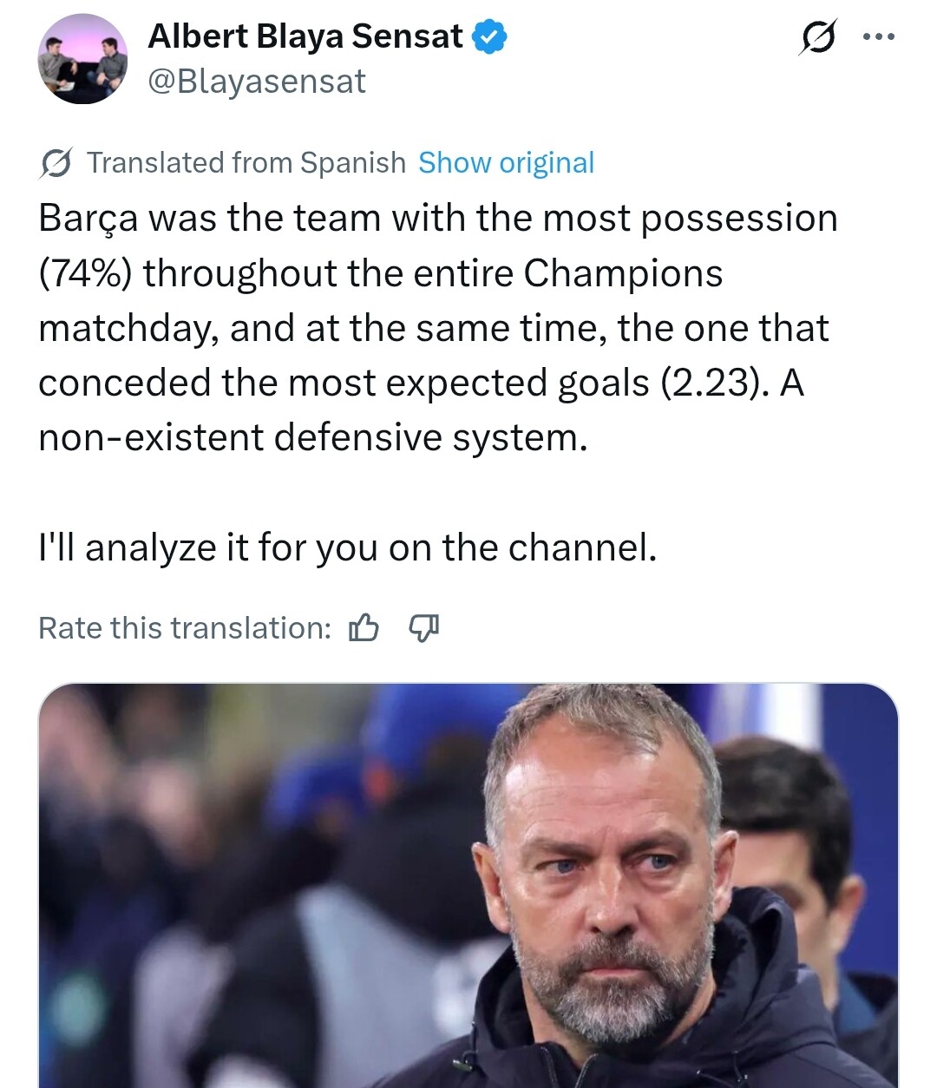This screenshot has width=937, height=1088.
Task: Rate the translation with thumbs up
Action: point(363,627)
